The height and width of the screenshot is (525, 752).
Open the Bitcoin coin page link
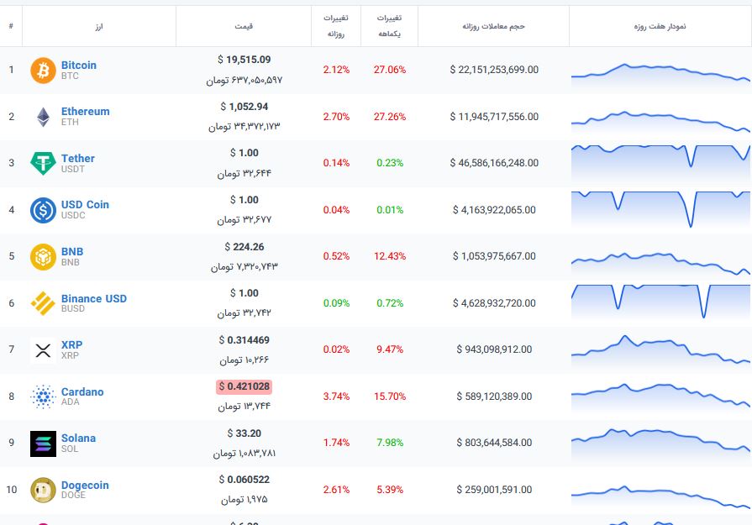pyautogui.click(x=79, y=66)
